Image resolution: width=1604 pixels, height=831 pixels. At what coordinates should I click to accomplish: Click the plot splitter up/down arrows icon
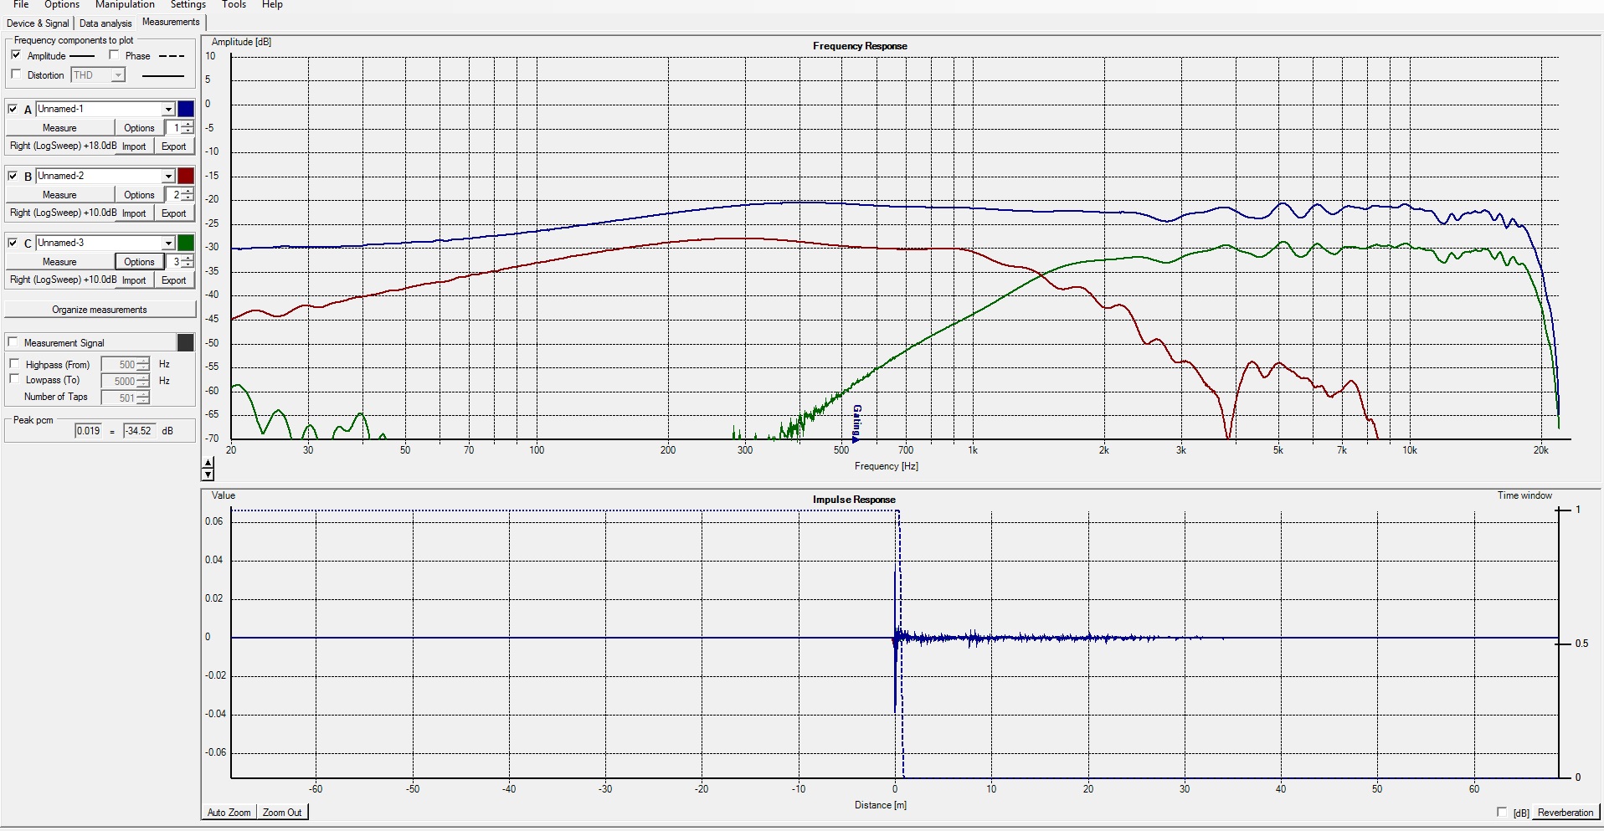coord(208,469)
